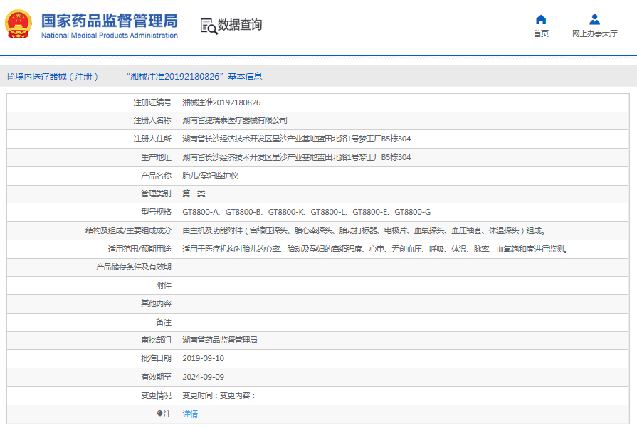Select management category value 第二类

point(194,193)
